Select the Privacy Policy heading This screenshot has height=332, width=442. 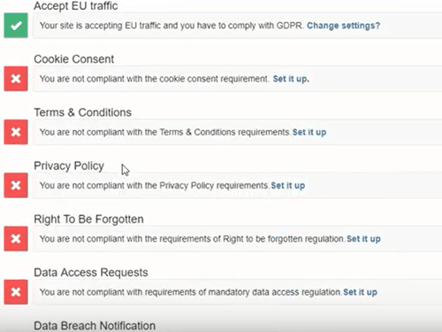(69, 166)
